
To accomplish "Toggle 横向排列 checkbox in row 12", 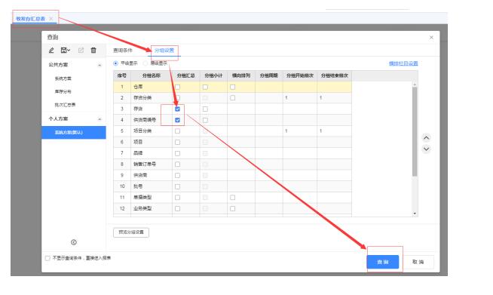I will (233, 209).
